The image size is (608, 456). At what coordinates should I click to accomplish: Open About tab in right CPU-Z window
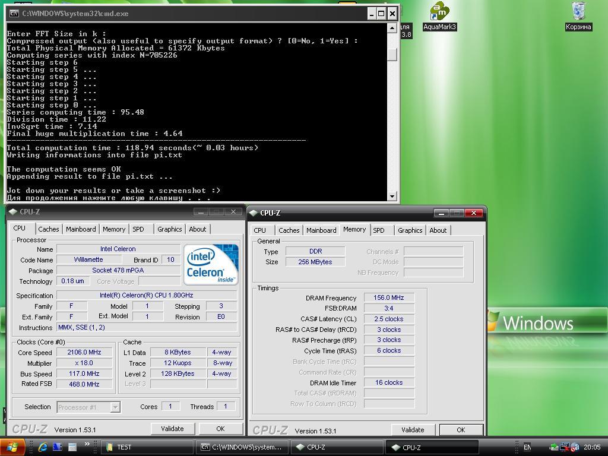438,230
